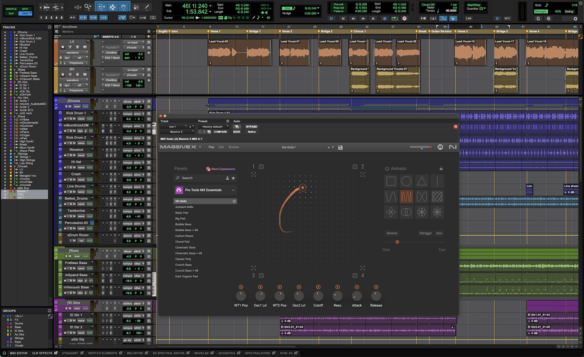
Task: Click the Stop transport button
Action: pyautogui.click(x=384, y=18)
